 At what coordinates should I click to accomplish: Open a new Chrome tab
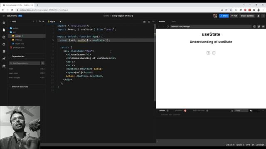(x=37, y=5)
